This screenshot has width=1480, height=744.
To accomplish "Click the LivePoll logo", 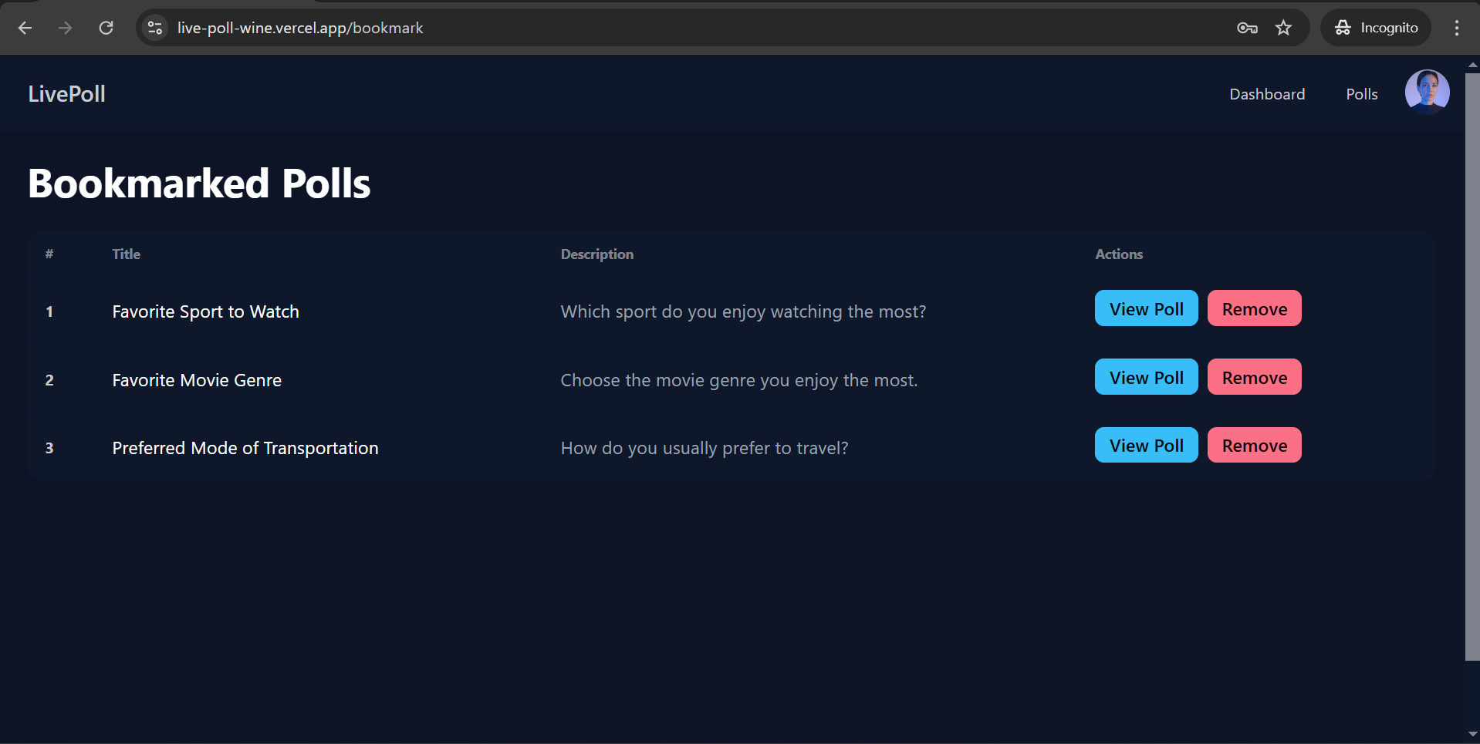I will click(x=67, y=94).
